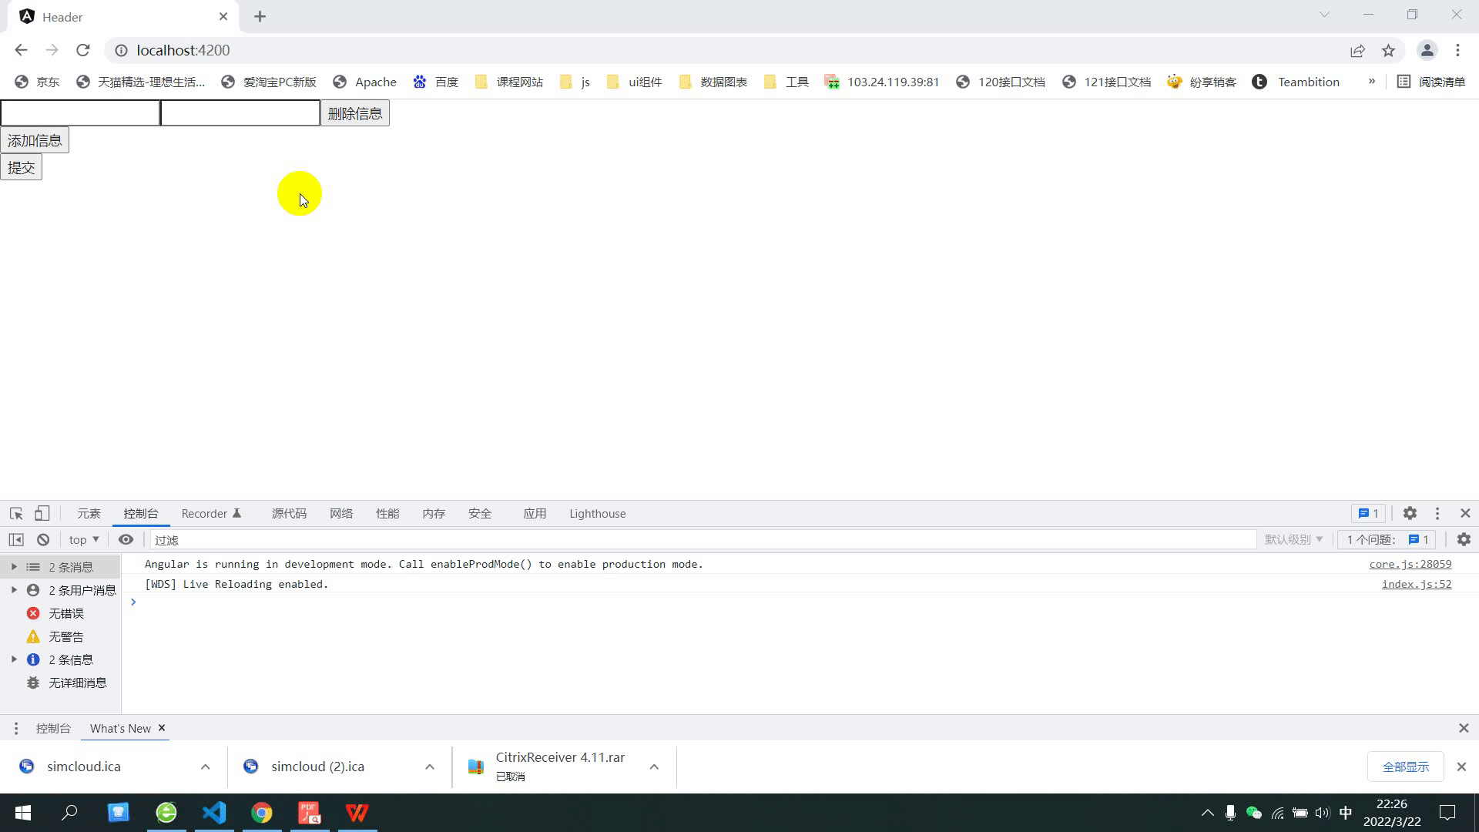Switch to the 网络 DevTools tab

click(340, 514)
